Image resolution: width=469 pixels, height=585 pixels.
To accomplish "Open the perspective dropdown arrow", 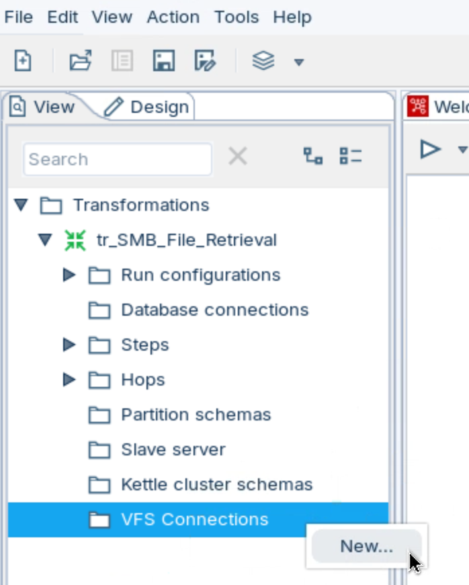I will (299, 62).
